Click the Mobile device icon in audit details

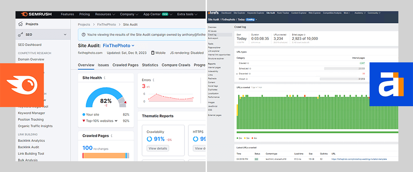click(152, 53)
